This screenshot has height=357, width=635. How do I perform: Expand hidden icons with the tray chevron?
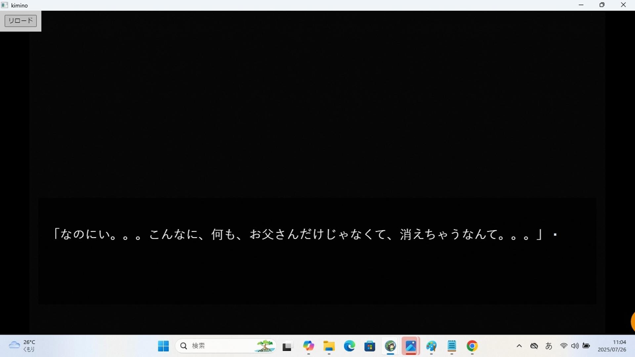pos(519,346)
